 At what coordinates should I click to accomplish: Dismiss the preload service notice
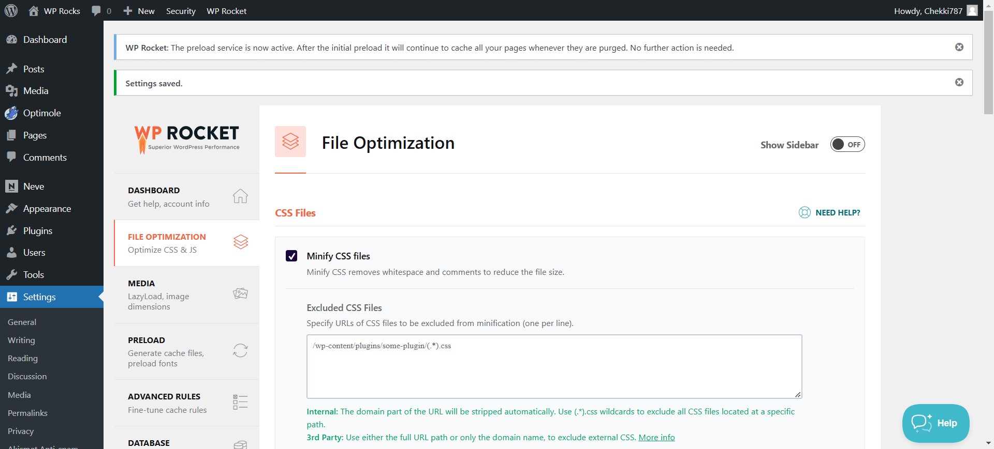tap(959, 47)
